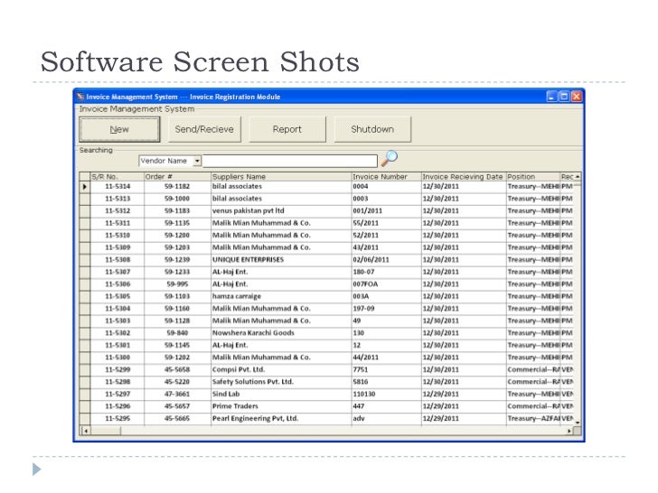
Task: Click the scroll down arrow of table
Action: (x=578, y=423)
